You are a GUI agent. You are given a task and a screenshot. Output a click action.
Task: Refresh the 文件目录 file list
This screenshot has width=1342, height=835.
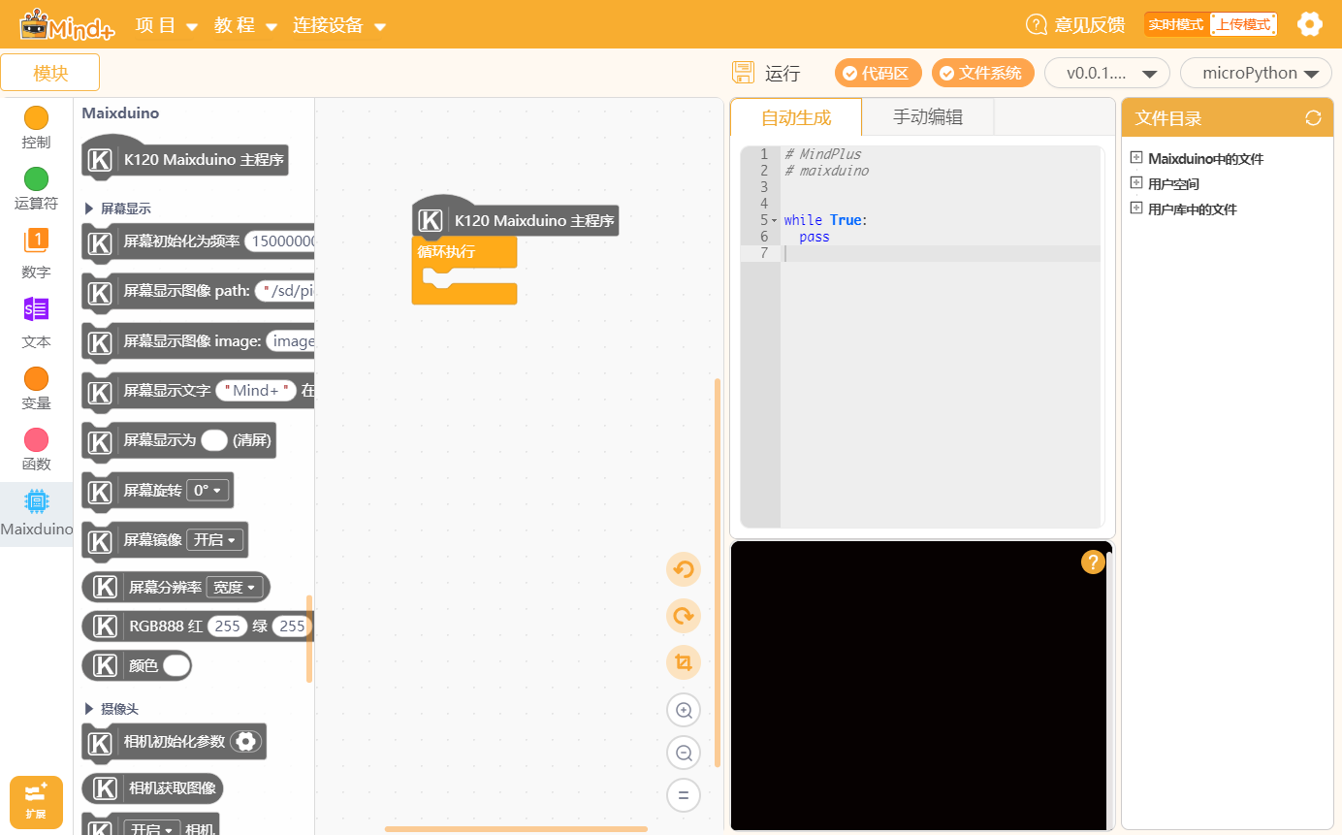(x=1313, y=118)
